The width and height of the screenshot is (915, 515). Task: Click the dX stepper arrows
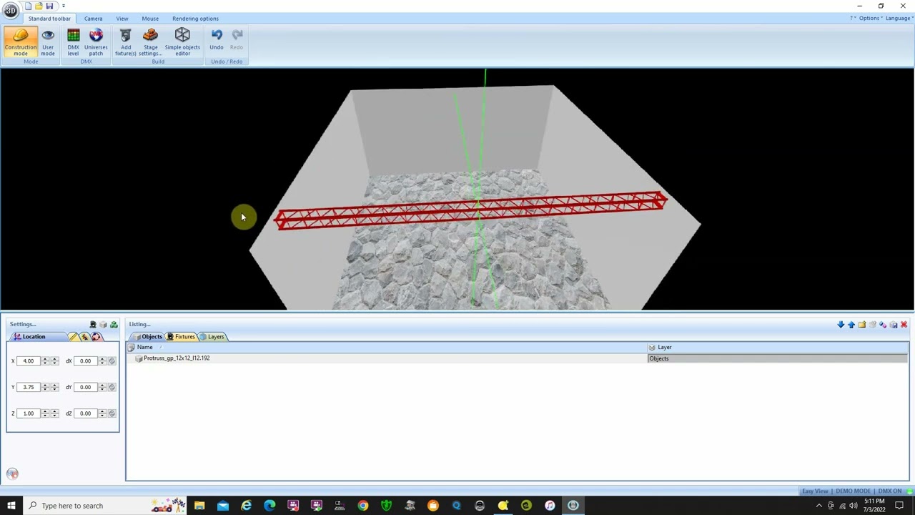click(102, 361)
